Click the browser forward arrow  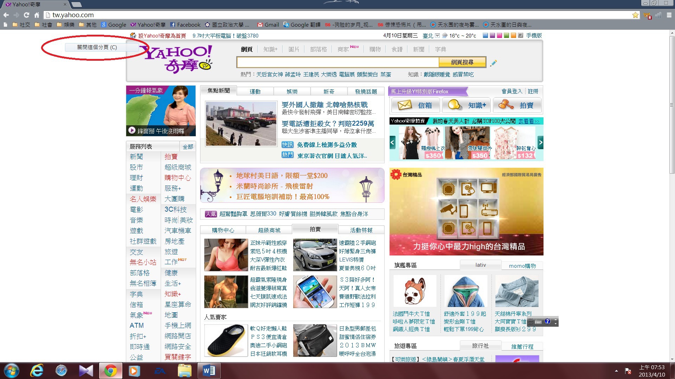(16, 15)
